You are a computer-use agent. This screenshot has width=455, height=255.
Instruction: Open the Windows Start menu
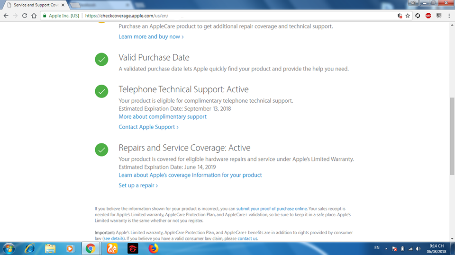coord(9,249)
